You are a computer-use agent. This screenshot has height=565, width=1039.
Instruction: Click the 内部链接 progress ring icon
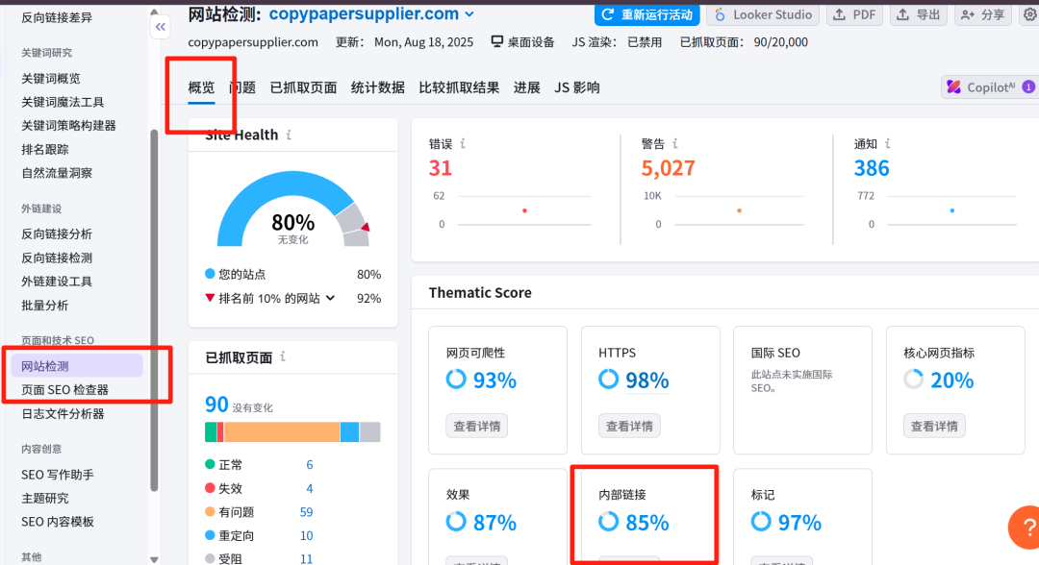coord(608,522)
